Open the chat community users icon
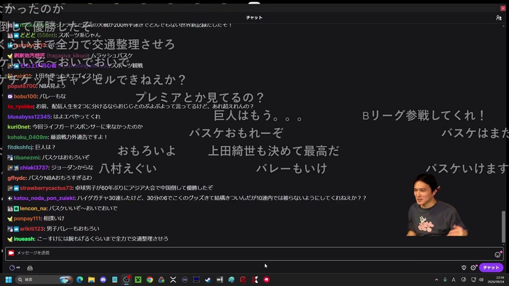The height and width of the screenshot is (286, 509). pyautogui.click(x=499, y=18)
